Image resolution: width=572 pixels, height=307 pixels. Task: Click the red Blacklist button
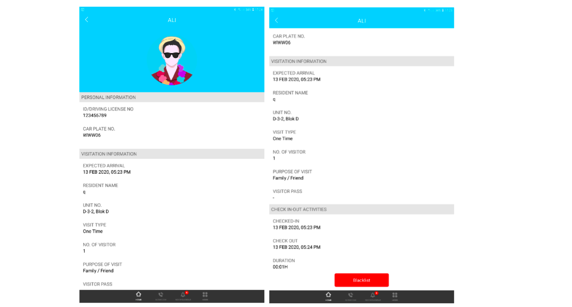pyautogui.click(x=362, y=280)
